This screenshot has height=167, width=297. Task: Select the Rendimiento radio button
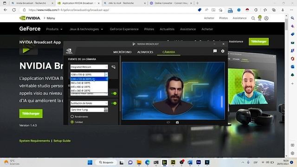72,116
